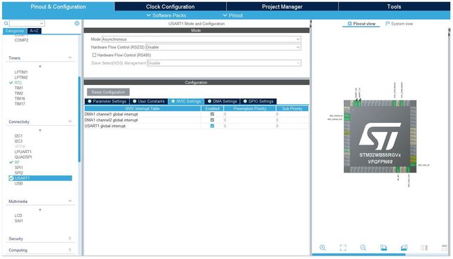Select SPI1 peripheral
The image size is (453, 259).
(18, 168)
